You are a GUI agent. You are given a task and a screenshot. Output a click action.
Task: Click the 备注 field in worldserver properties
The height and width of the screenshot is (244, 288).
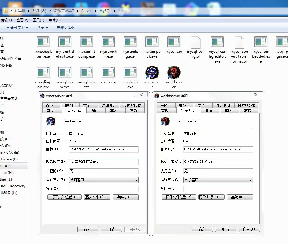[x=218, y=189]
